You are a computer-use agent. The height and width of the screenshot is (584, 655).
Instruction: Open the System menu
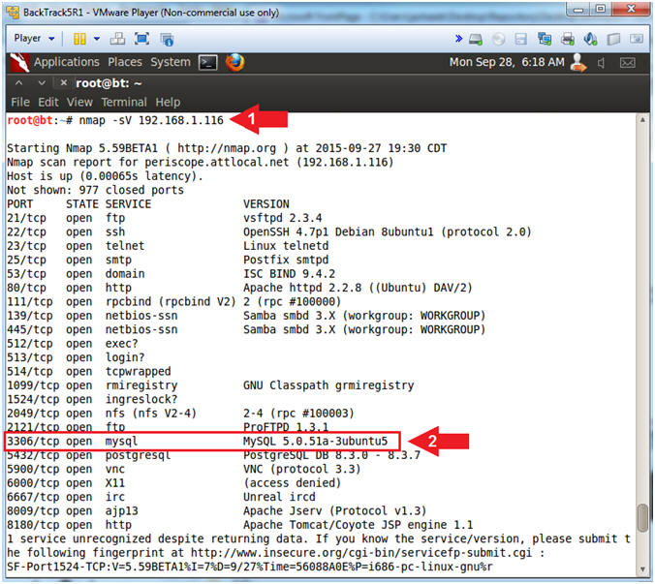point(170,62)
